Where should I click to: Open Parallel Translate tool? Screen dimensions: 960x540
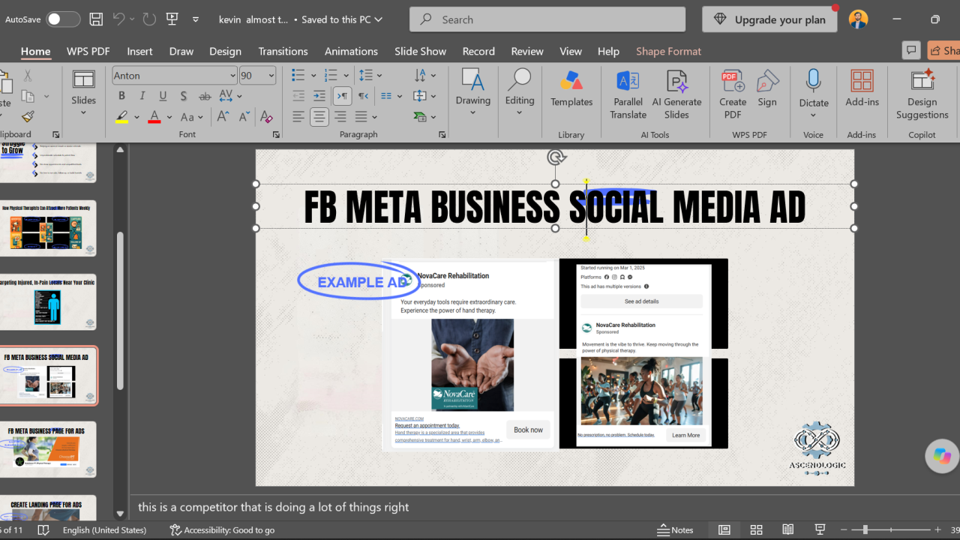coord(628,94)
